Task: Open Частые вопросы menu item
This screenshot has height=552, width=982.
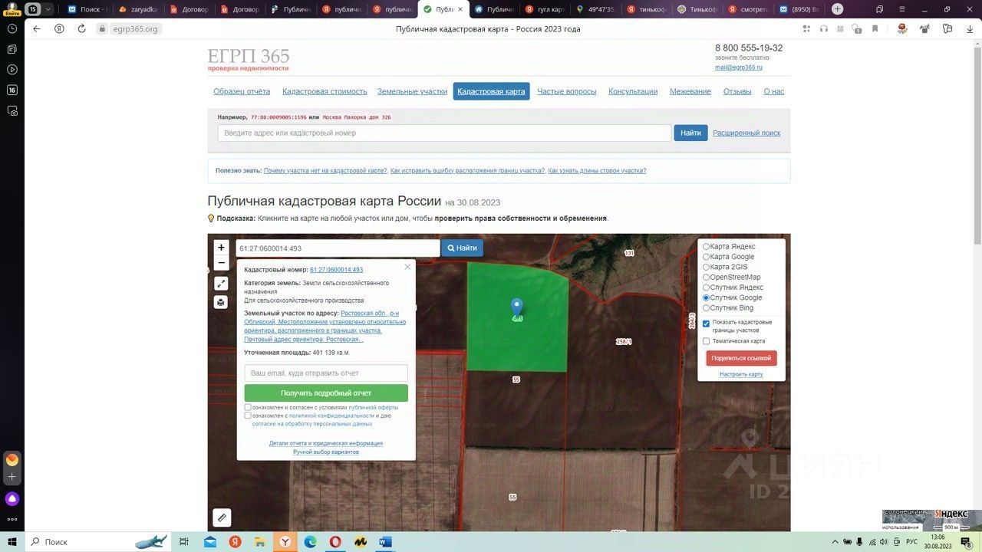Action: tap(566, 91)
